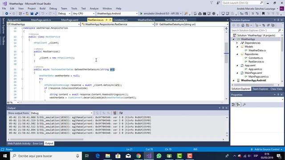The image size is (285, 160).
Task: Switch to the Team Explorer tab
Action: [260, 89]
